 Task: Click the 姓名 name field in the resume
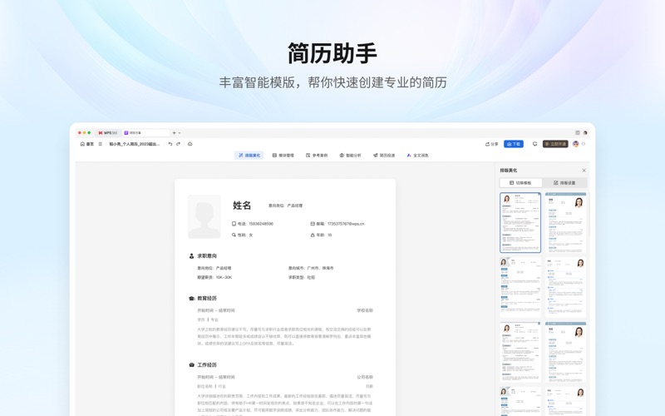coord(242,206)
